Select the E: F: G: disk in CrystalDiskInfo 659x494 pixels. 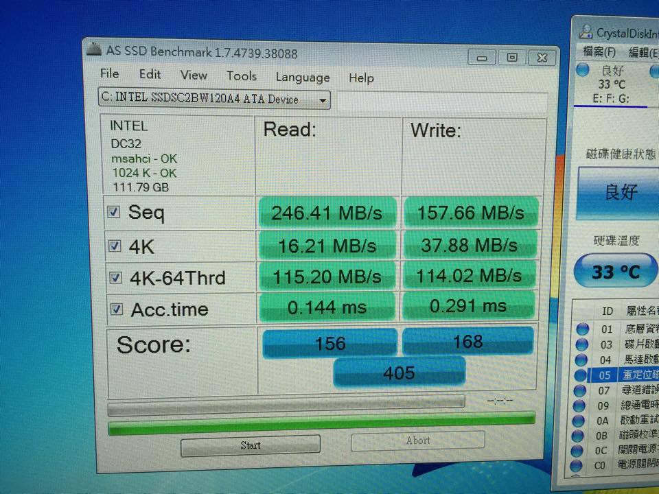(x=611, y=99)
